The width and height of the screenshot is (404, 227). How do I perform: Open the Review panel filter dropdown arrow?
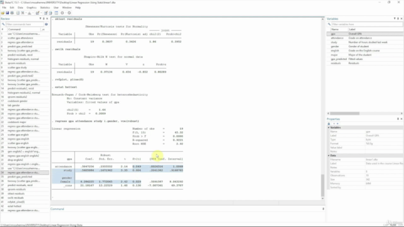40,19
